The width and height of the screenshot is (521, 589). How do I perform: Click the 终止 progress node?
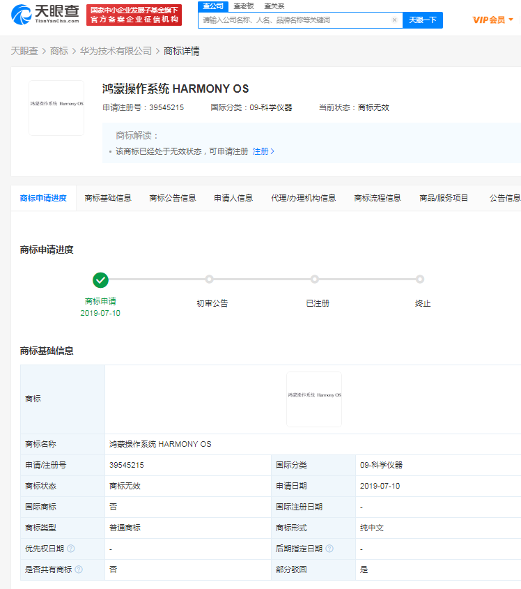tap(420, 280)
